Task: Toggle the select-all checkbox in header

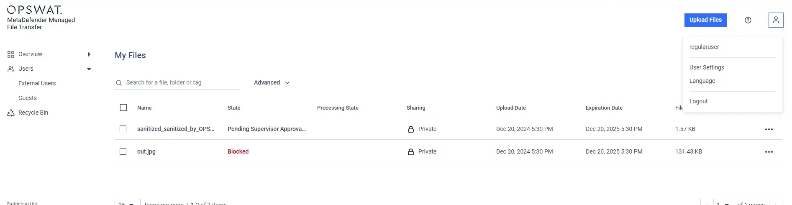Action: tap(123, 108)
